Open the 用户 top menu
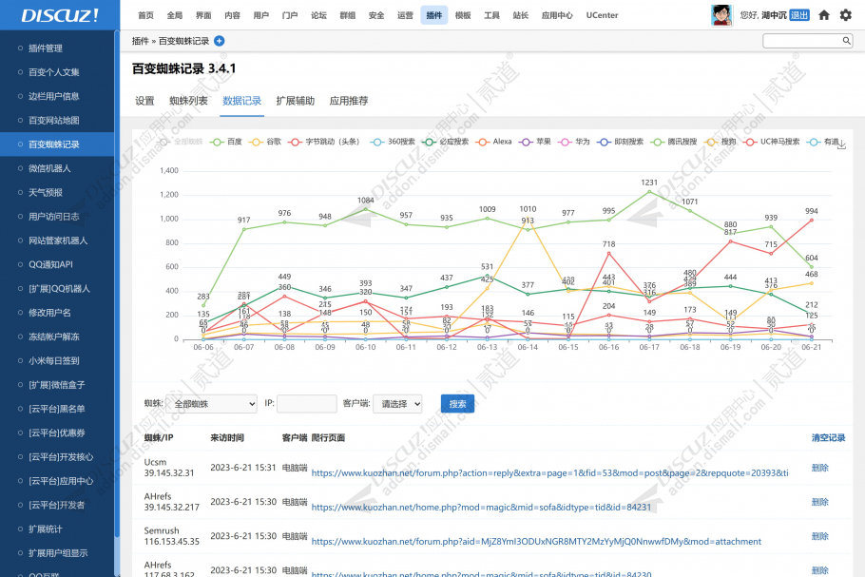 point(261,15)
